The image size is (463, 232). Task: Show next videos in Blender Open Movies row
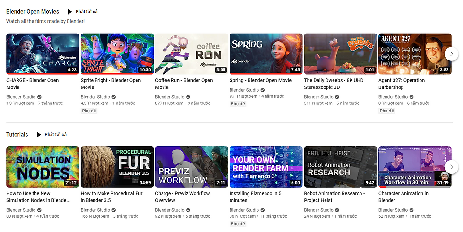(x=451, y=54)
